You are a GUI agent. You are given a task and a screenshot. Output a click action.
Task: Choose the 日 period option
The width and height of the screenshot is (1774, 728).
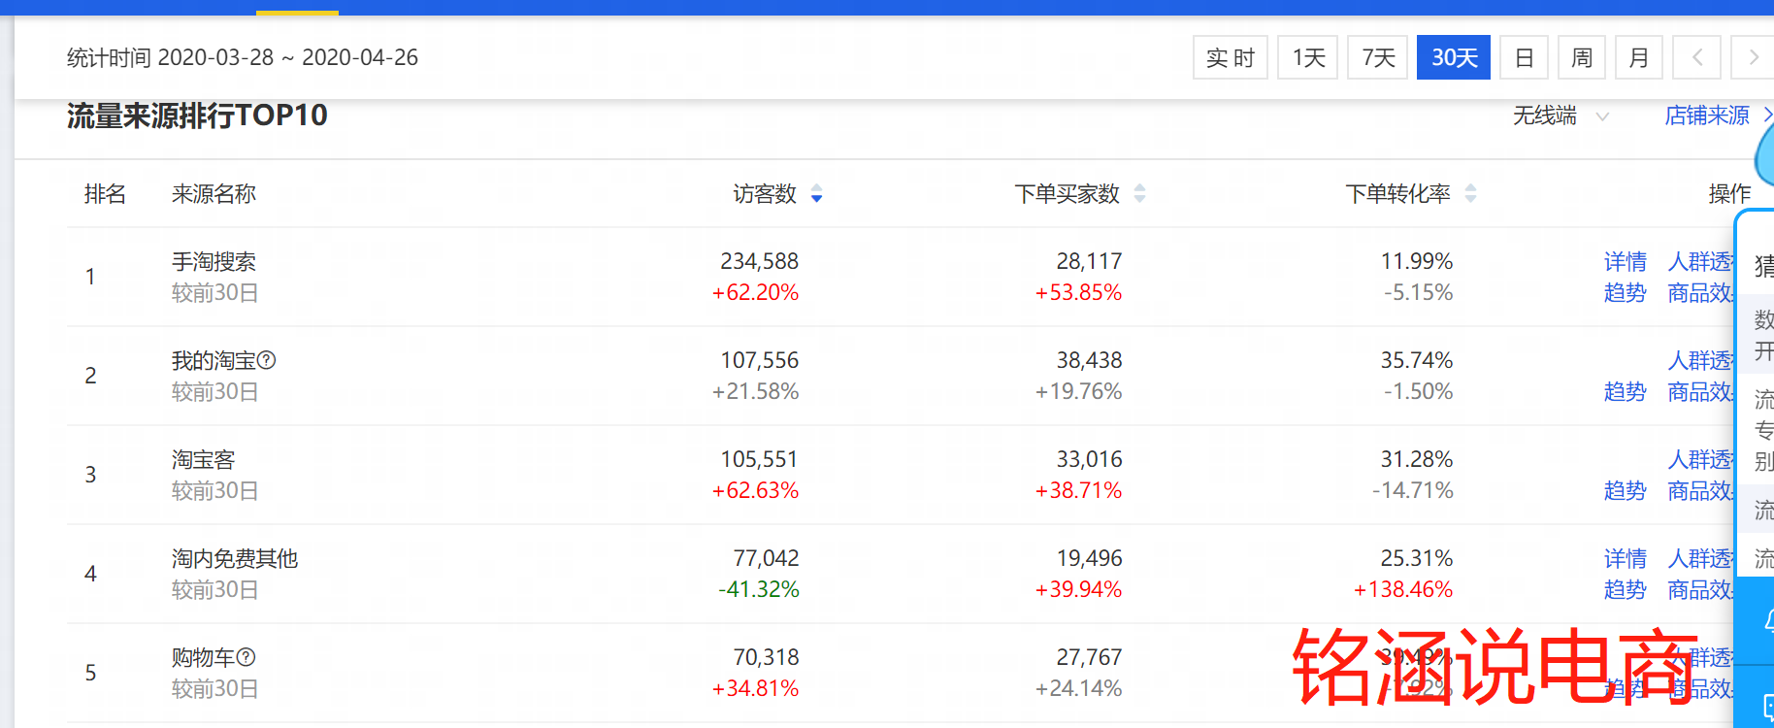1524,57
